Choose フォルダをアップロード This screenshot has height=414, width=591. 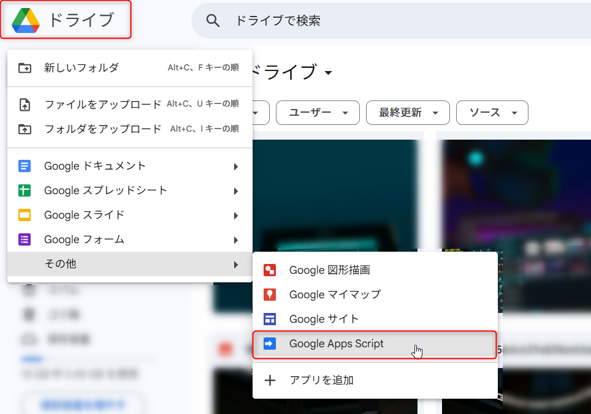[x=129, y=129]
